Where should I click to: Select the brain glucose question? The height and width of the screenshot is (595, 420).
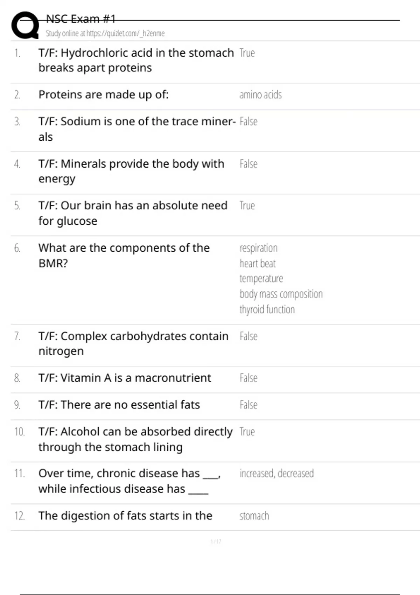point(133,213)
